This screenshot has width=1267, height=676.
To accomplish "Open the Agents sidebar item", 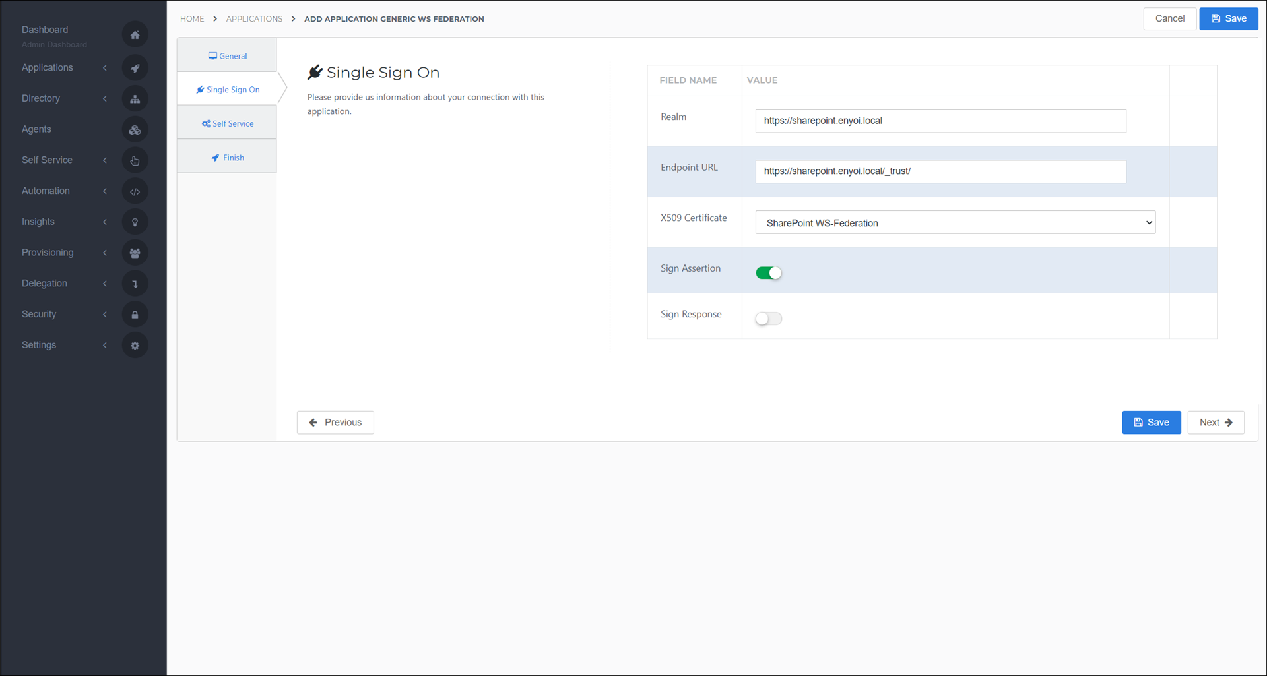I will point(36,129).
